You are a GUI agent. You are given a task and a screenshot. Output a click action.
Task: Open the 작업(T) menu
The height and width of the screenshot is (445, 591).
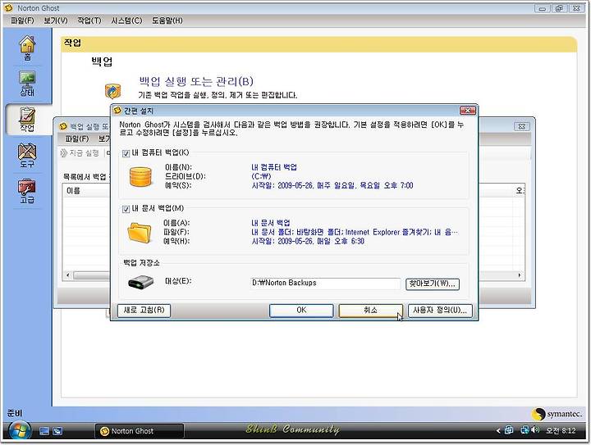(x=89, y=20)
